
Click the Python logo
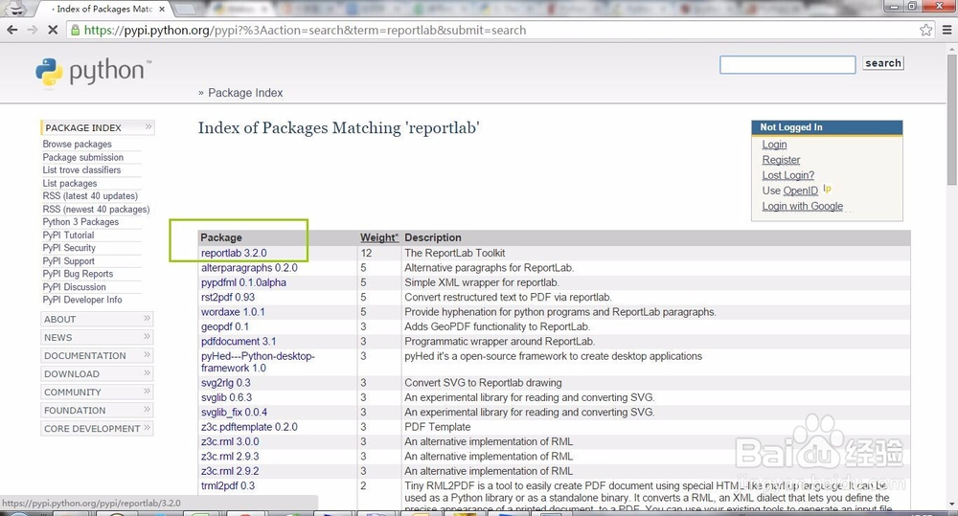[94, 72]
